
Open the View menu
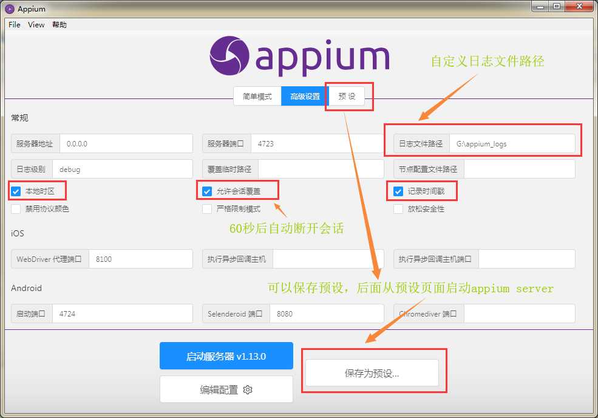click(x=36, y=24)
